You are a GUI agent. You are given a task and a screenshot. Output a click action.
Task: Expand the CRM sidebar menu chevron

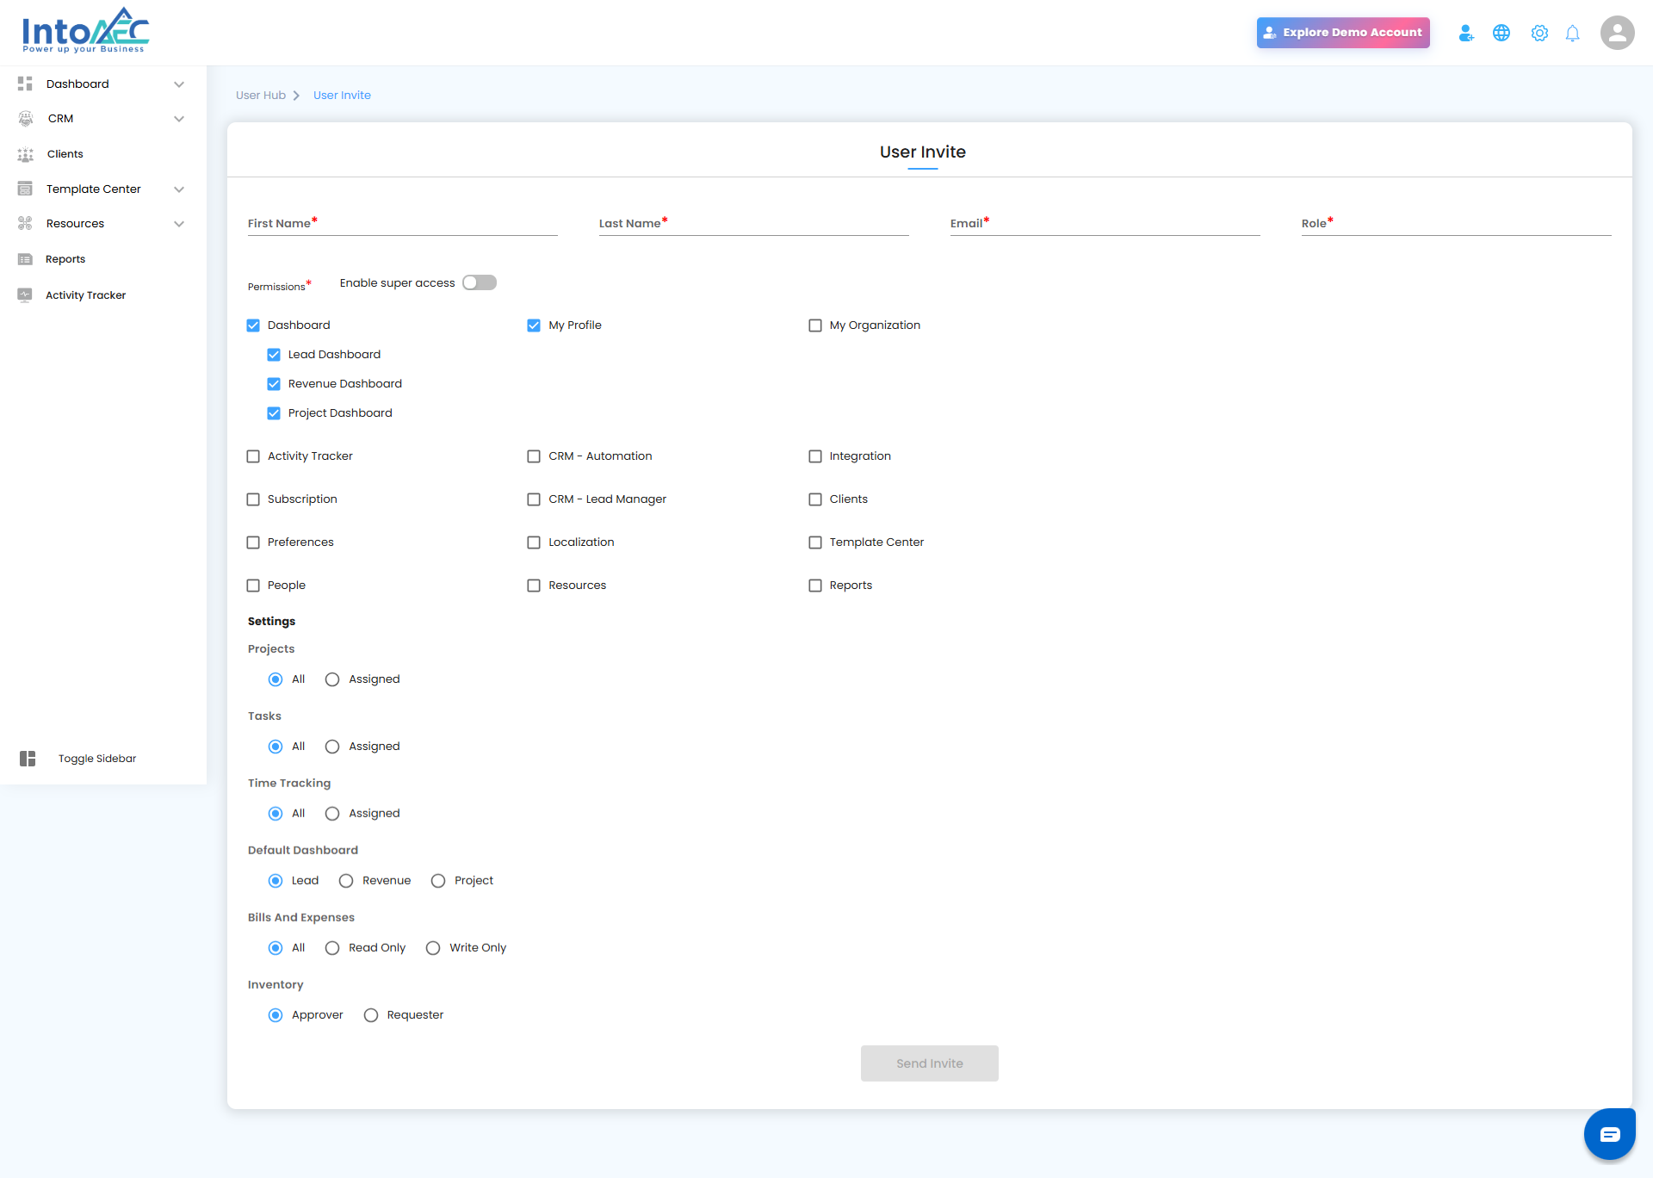(x=179, y=119)
